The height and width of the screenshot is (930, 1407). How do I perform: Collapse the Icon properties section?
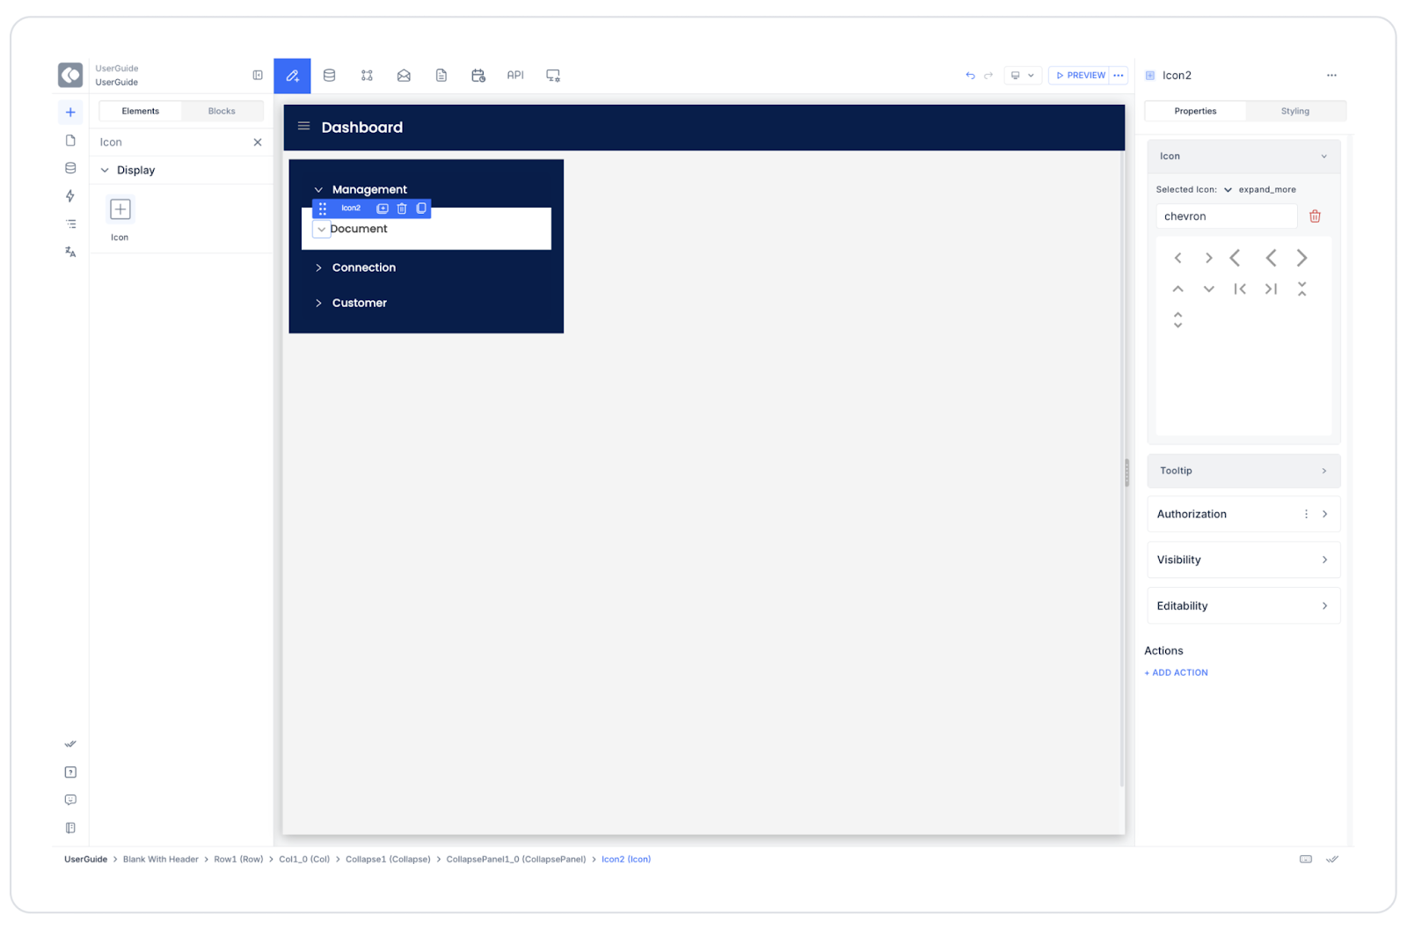(1324, 157)
